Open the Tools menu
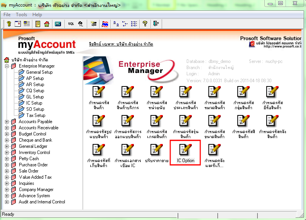 tap(21, 15)
